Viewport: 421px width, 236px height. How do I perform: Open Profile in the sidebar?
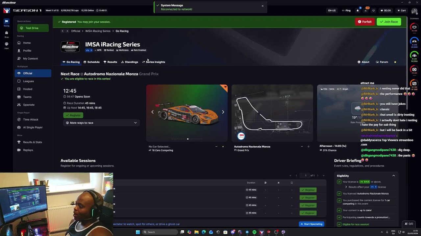27,51
